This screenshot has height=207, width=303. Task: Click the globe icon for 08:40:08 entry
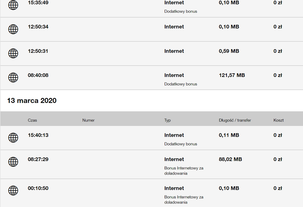pos(13,78)
